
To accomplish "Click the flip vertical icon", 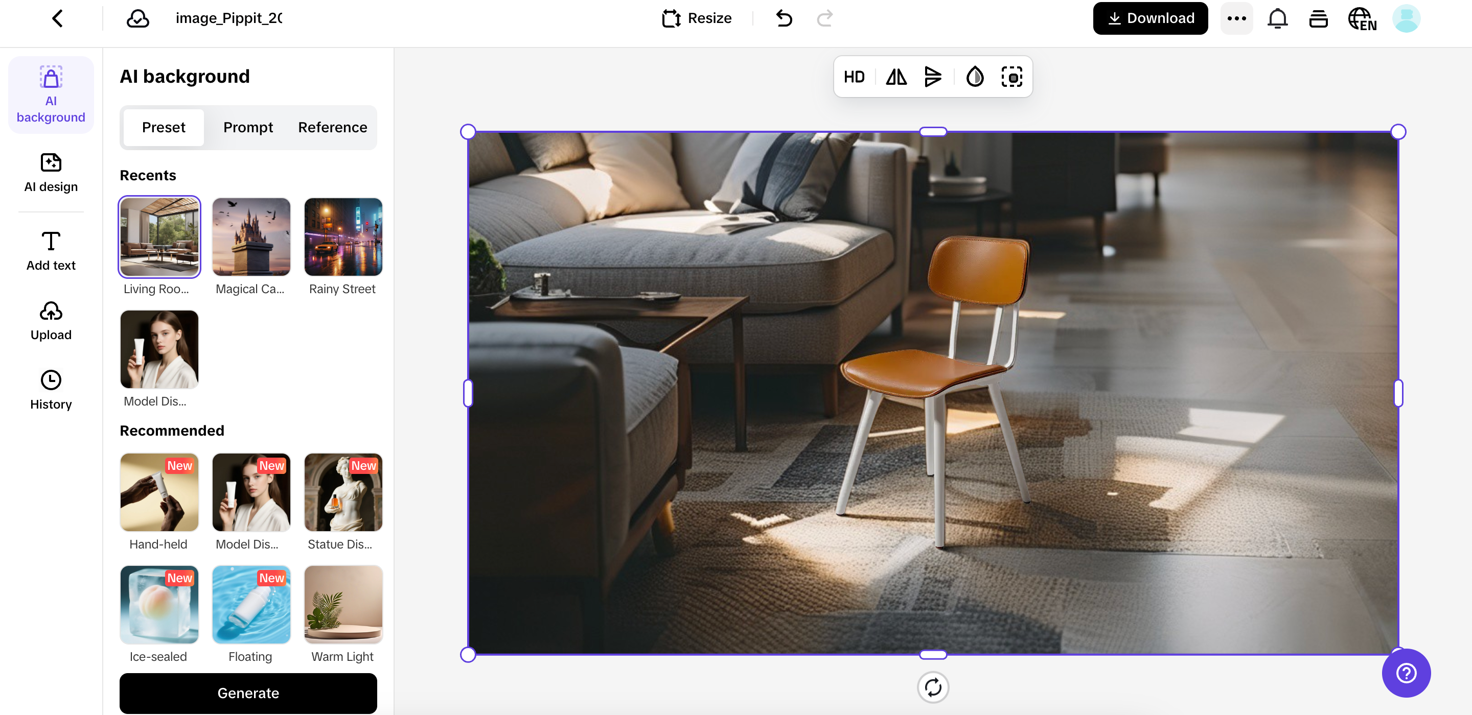I will click(932, 77).
